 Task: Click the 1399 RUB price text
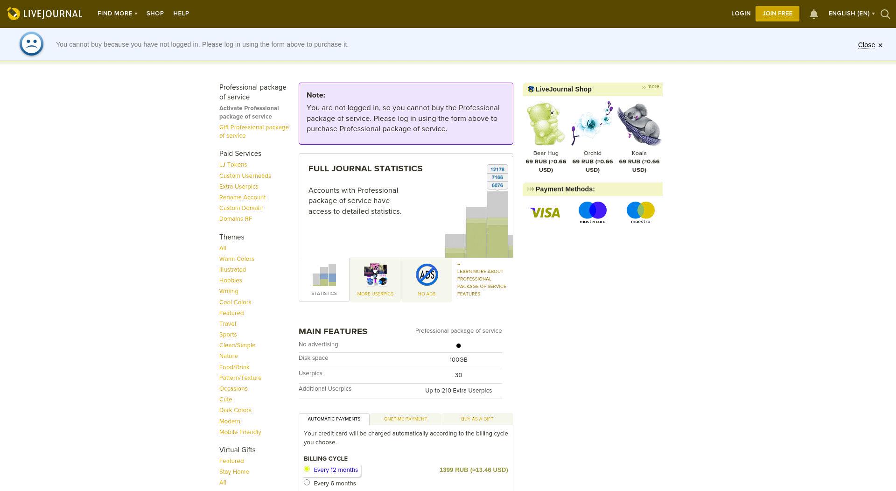tap(474, 470)
